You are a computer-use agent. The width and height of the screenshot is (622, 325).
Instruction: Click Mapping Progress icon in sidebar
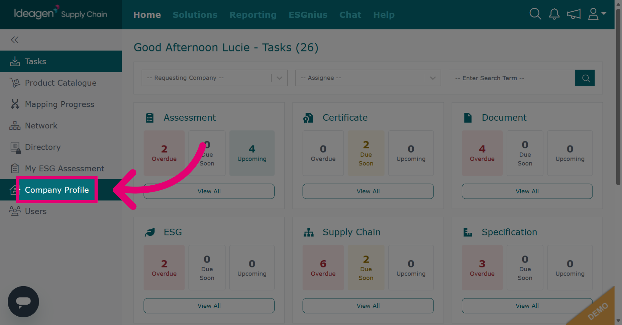pyautogui.click(x=15, y=104)
